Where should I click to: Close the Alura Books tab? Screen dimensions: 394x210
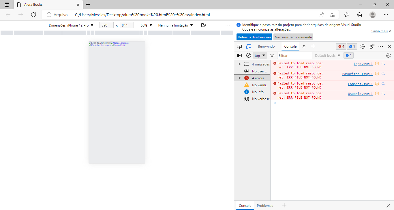[x=78, y=5]
